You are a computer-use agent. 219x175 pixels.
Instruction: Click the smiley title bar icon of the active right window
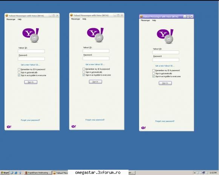point(141,17)
